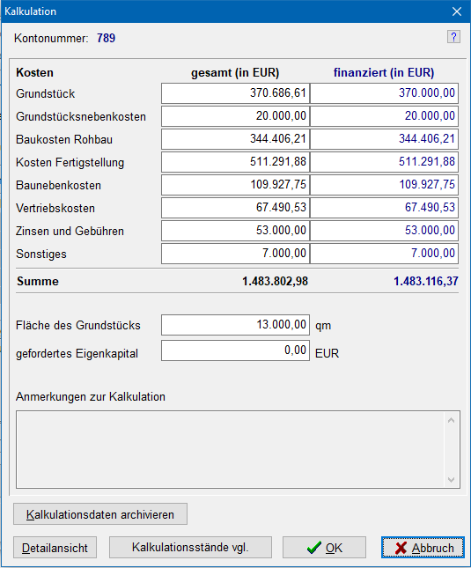Select the Grundstück finanziert amount field

pyautogui.click(x=385, y=93)
